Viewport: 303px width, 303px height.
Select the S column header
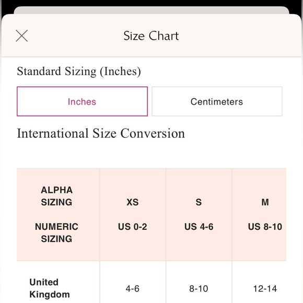[x=199, y=202]
